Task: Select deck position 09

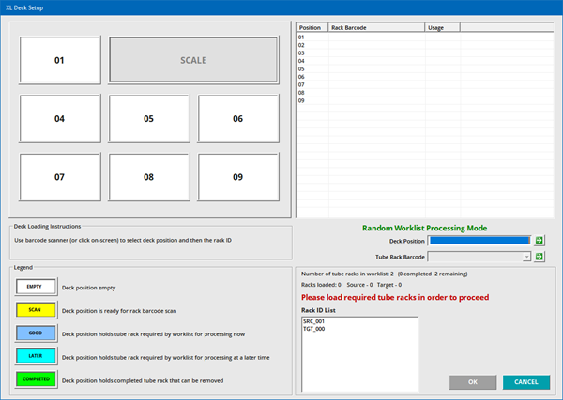Action: point(238,177)
